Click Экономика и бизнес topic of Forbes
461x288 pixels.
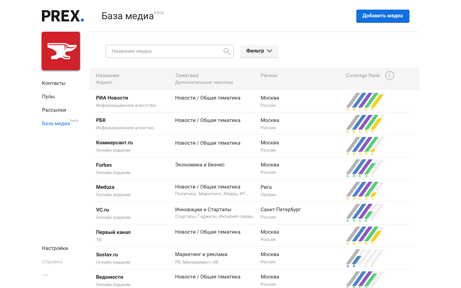point(200,165)
